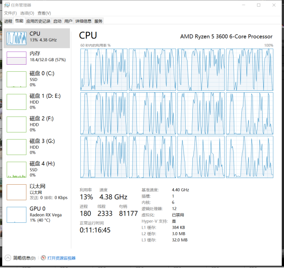Select 磁盘 0 (C:) SSD thumbnail
Image resolution: width=284 pixels, height=268 pixels.
click(x=16, y=79)
